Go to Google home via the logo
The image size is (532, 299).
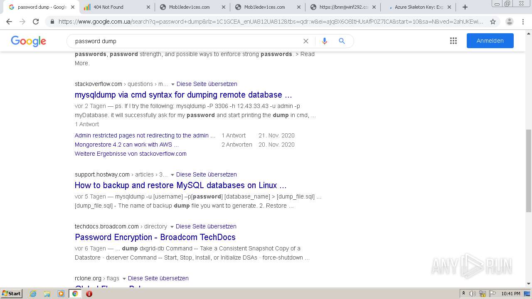(29, 41)
